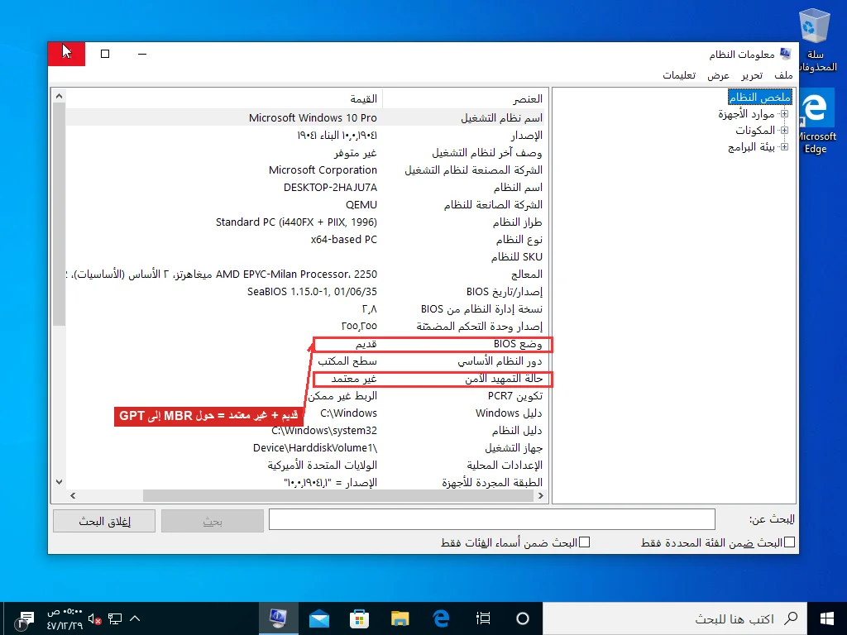Image resolution: width=847 pixels, height=635 pixels.
Task: Select the جهاز التشغيل row
Action: [306, 447]
